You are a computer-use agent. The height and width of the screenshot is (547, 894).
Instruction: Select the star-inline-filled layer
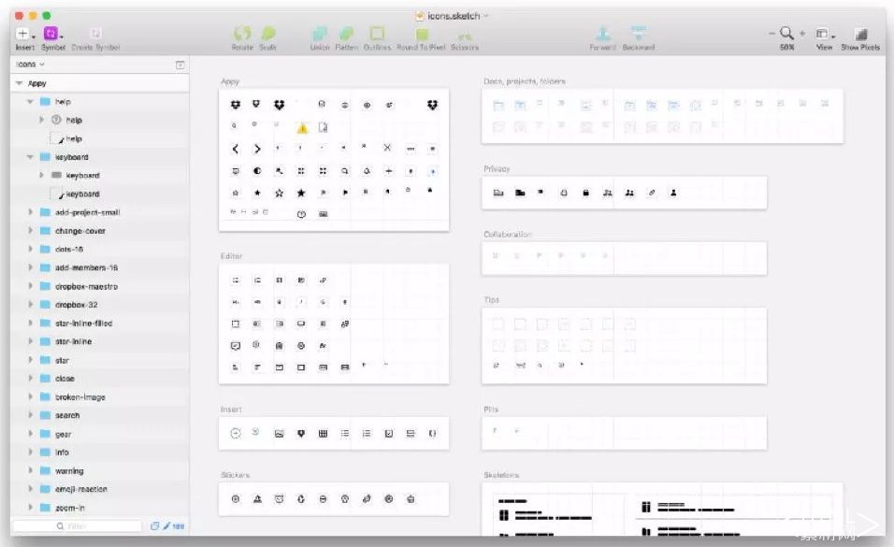[83, 324]
